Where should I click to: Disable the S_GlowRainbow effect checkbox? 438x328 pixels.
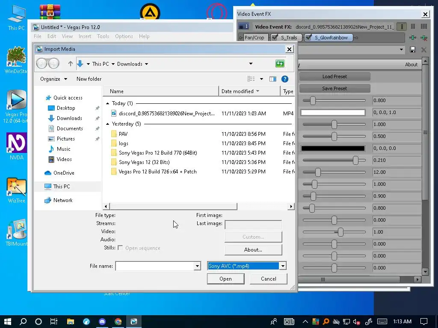pos(308,38)
